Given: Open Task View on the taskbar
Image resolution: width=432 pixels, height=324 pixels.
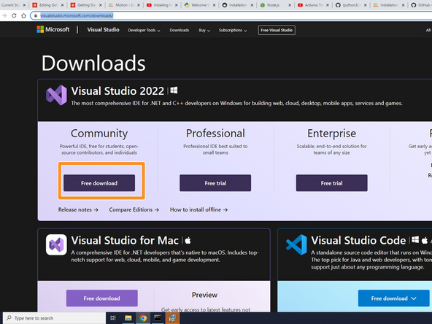Looking at the screenshot, I should click(113, 318).
